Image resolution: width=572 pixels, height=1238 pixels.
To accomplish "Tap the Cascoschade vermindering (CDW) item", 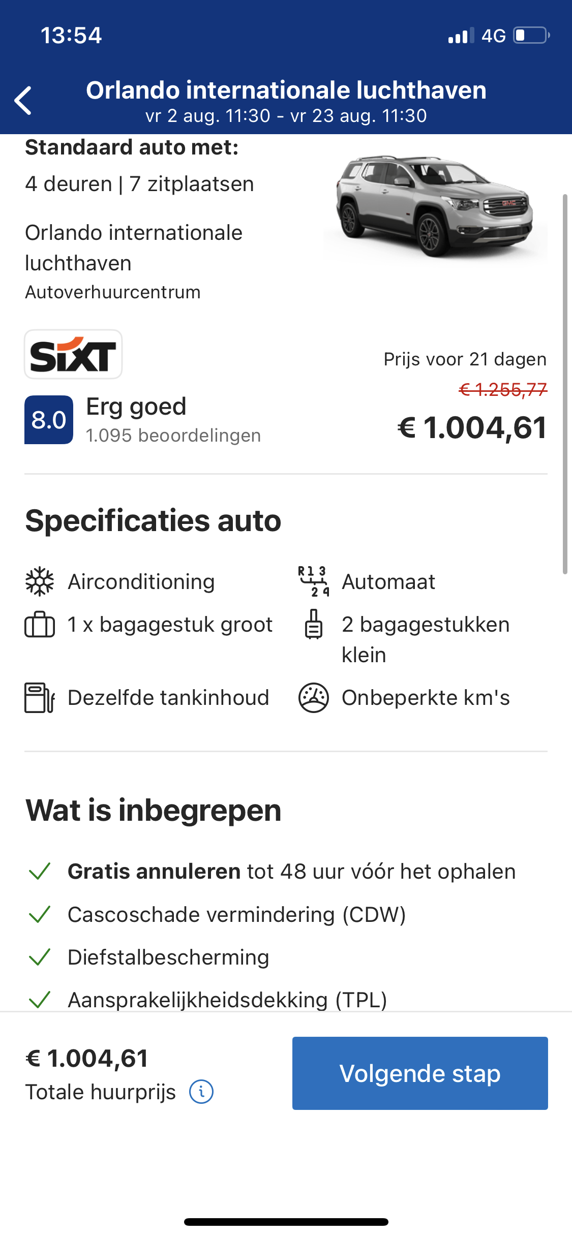I will tap(236, 914).
